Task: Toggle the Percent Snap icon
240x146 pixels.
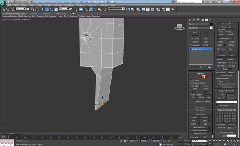Action: point(95,9)
